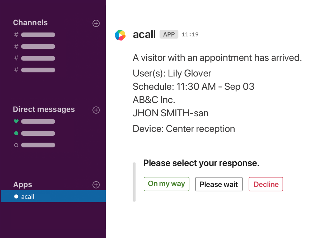Click the white status dot beside acall
This screenshot has width=317, height=238.
tap(16, 196)
